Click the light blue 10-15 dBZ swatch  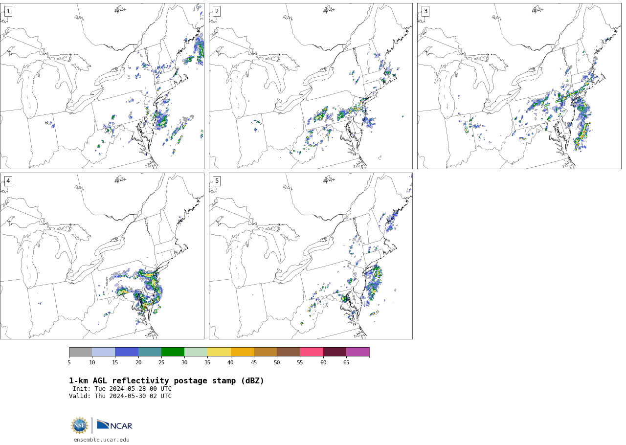click(103, 352)
